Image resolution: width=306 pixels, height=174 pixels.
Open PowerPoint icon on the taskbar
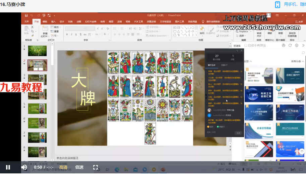[163, 170]
